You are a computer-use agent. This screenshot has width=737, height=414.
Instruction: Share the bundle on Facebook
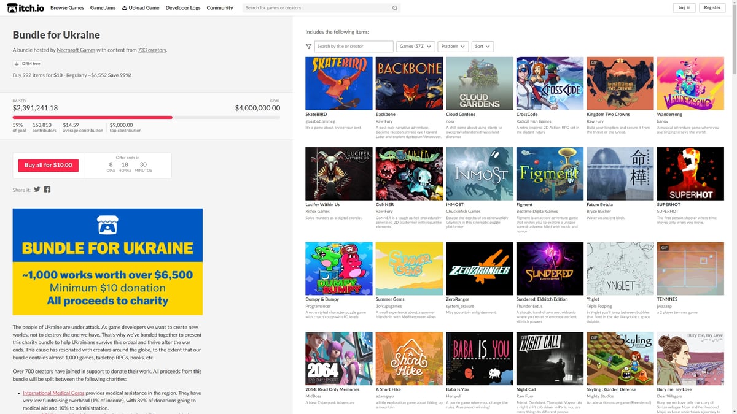pyautogui.click(x=47, y=190)
